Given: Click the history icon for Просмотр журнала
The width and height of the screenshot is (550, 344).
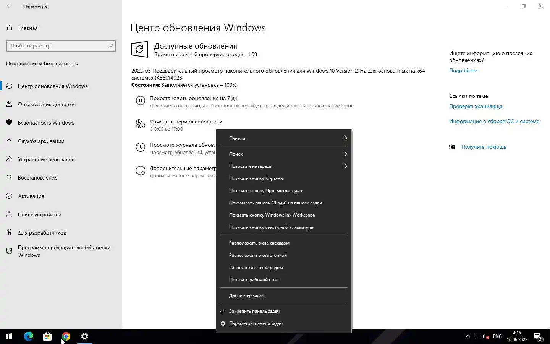Looking at the screenshot, I should pyautogui.click(x=140, y=147).
